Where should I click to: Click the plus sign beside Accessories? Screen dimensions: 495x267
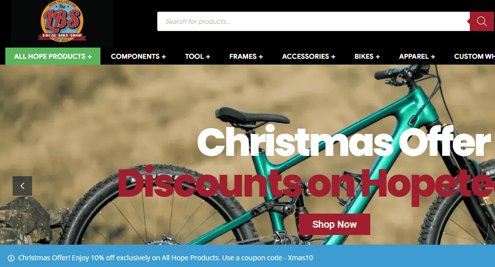coord(333,57)
